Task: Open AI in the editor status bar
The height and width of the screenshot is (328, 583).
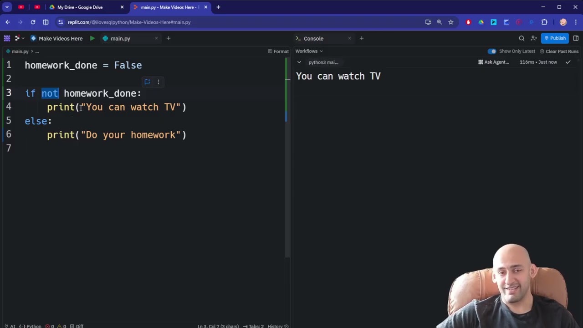Action: point(9,326)
